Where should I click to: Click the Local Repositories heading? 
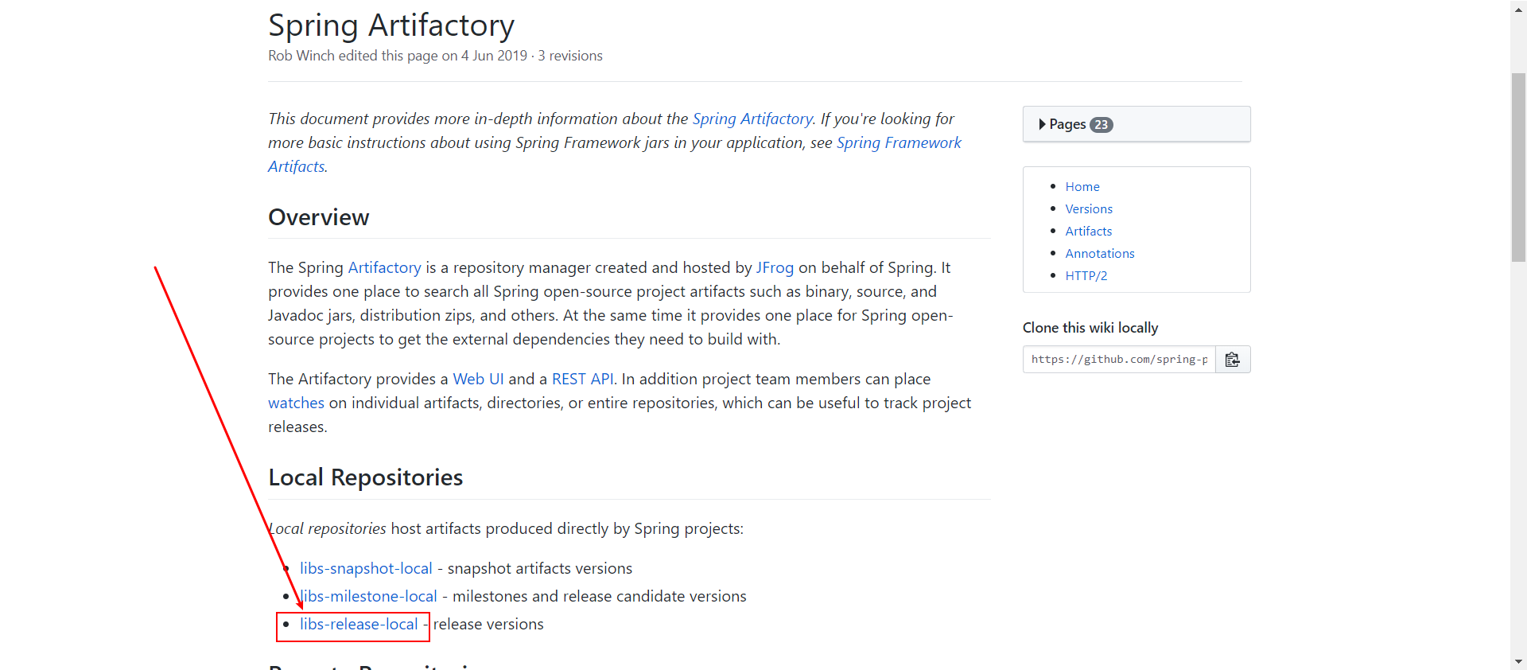(x=366, y=477)
